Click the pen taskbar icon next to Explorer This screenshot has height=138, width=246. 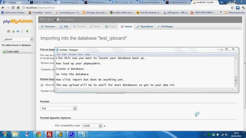pos(27,135)
